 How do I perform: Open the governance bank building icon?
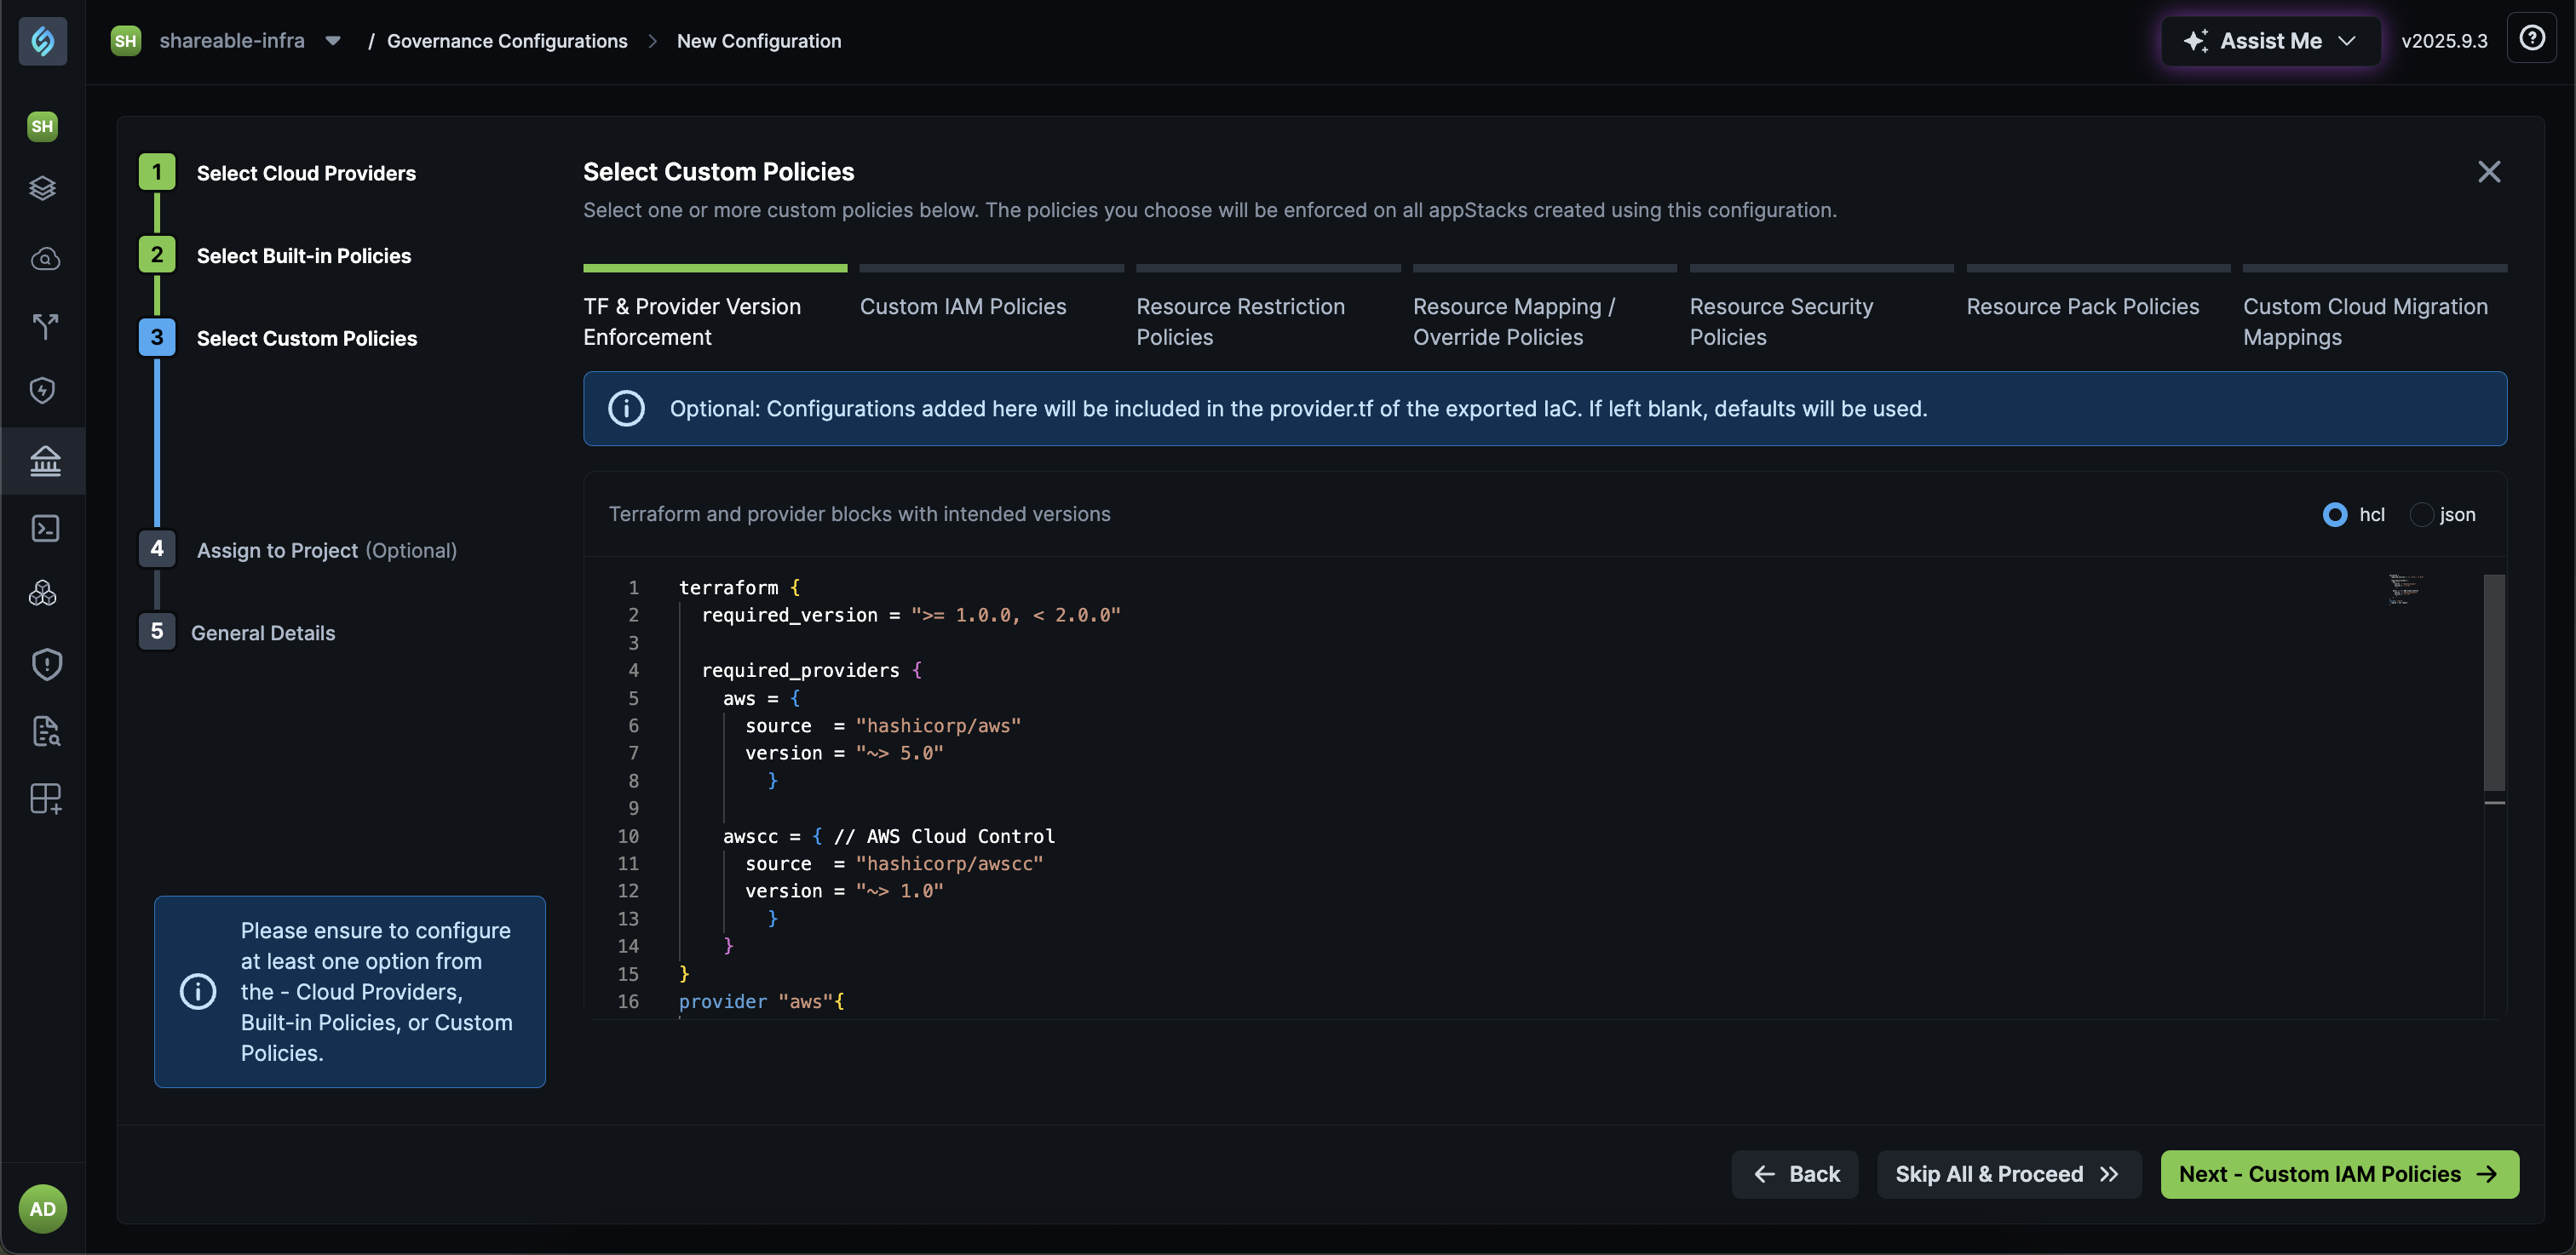45,461
